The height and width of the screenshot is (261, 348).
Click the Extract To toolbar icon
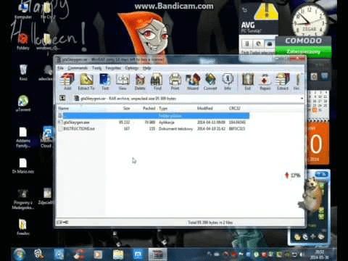click(x=86, y=82)
